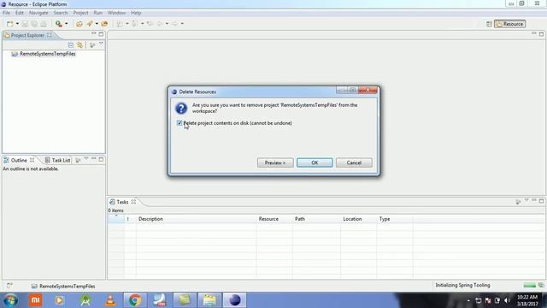Viewport: 547px width, 308px height.
Task: Click the Previous Annotation toolbar icon
Action: [135, 24]
